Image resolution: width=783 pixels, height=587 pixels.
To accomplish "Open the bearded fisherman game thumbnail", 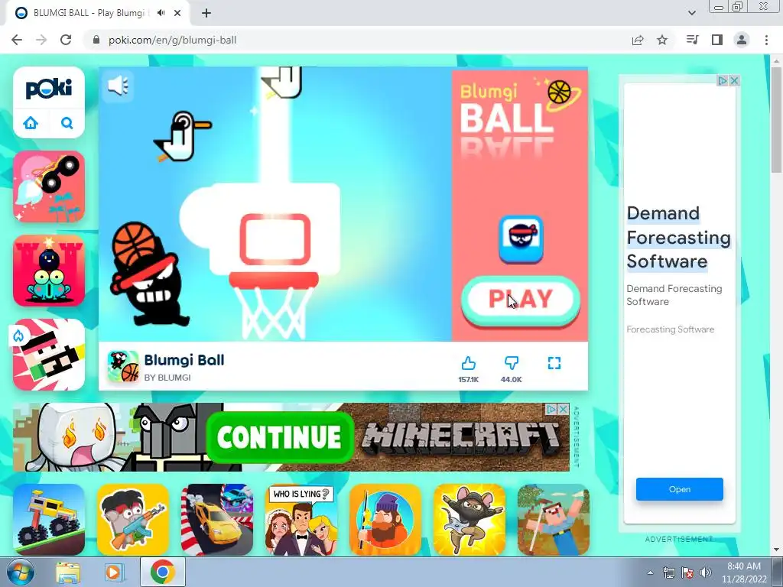I will click(385, 520).
